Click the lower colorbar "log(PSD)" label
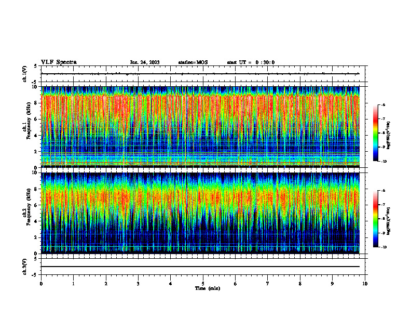 tap(389, 221)
